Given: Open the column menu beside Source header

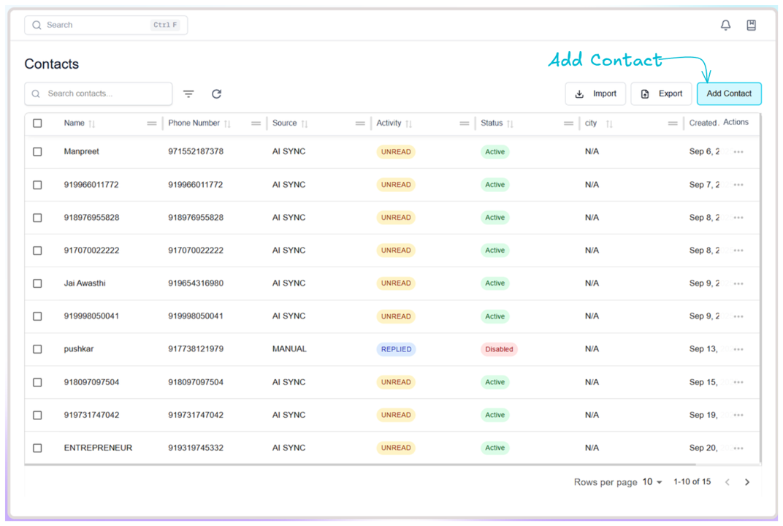Looking at the screenshot, I should tap(360, 123).
